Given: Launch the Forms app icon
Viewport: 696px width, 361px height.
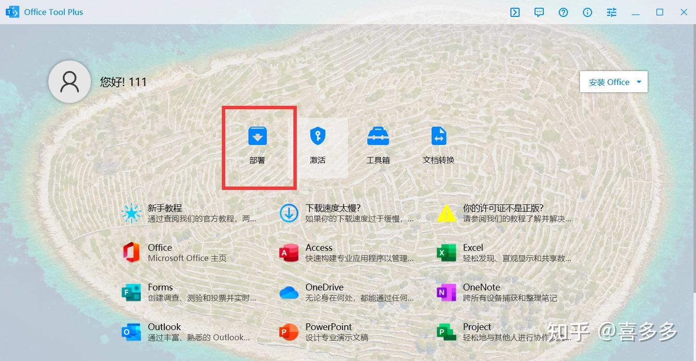Looking at the screenshot, I should point(131,292).
